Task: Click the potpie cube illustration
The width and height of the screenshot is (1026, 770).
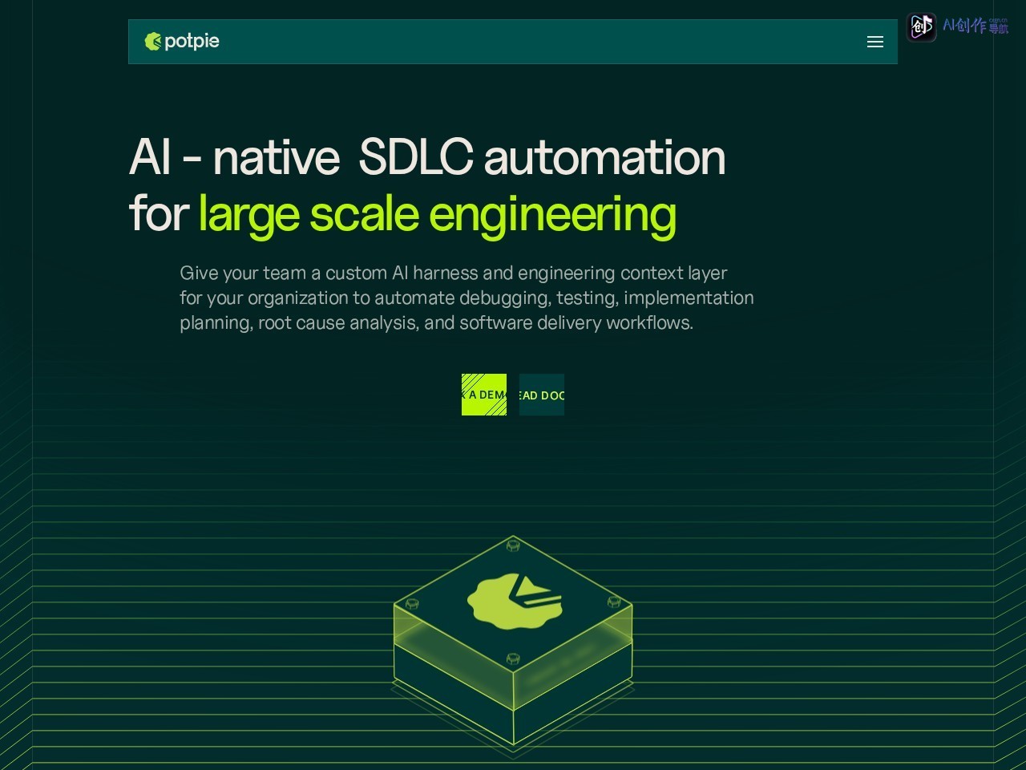Action: tap(513, 646)
